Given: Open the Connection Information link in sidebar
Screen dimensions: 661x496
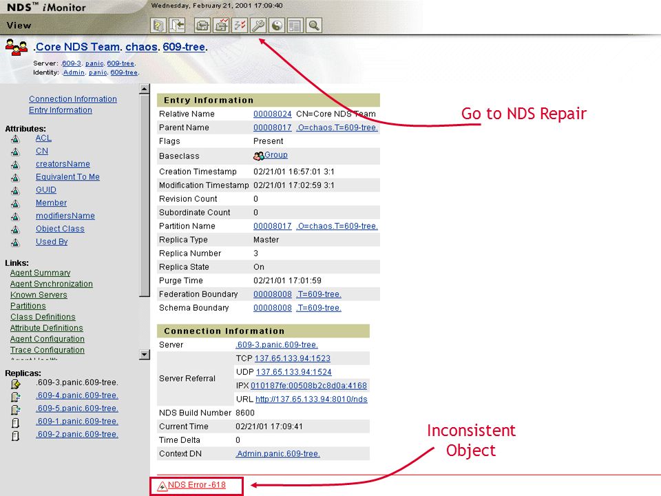Looking at the screenshot, I should 73,99.
